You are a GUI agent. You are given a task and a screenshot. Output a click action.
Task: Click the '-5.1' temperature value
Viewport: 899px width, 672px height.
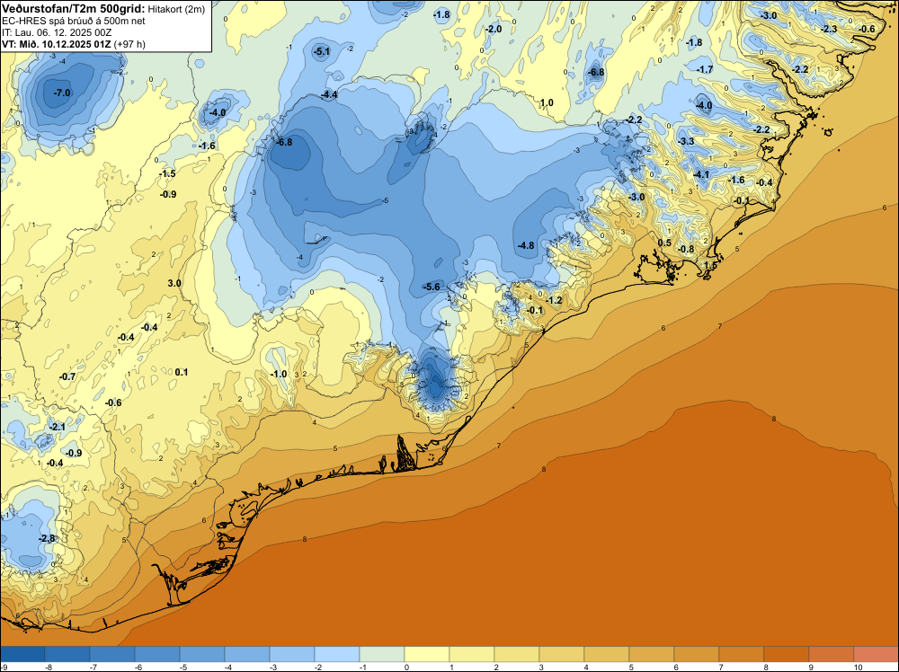tap(322, 51)
